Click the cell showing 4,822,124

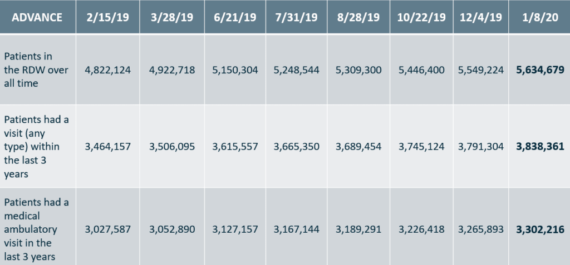point(107,70)
